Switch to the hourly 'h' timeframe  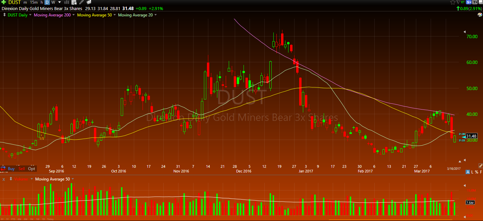tap(42, 2)
